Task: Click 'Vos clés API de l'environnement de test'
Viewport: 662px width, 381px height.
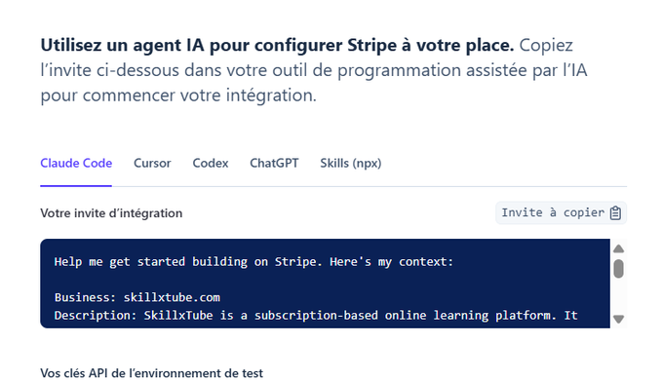Action: click(x=151, y=373)
